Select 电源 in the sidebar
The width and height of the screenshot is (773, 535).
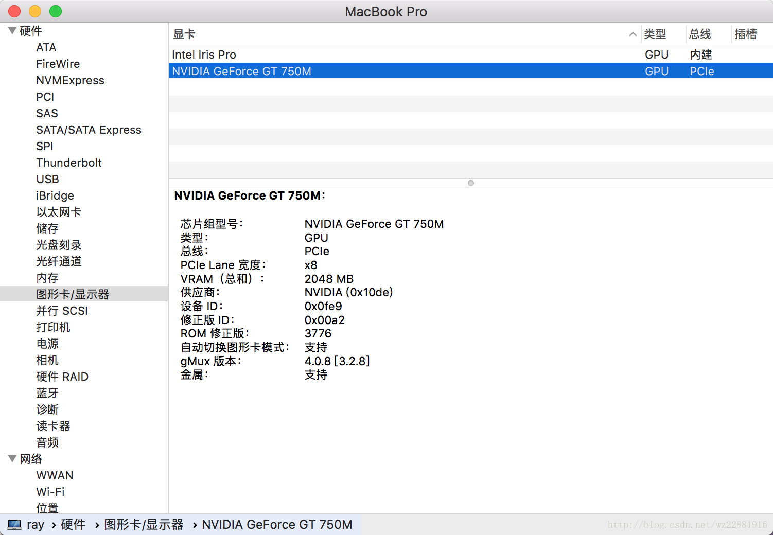[47, 344]
